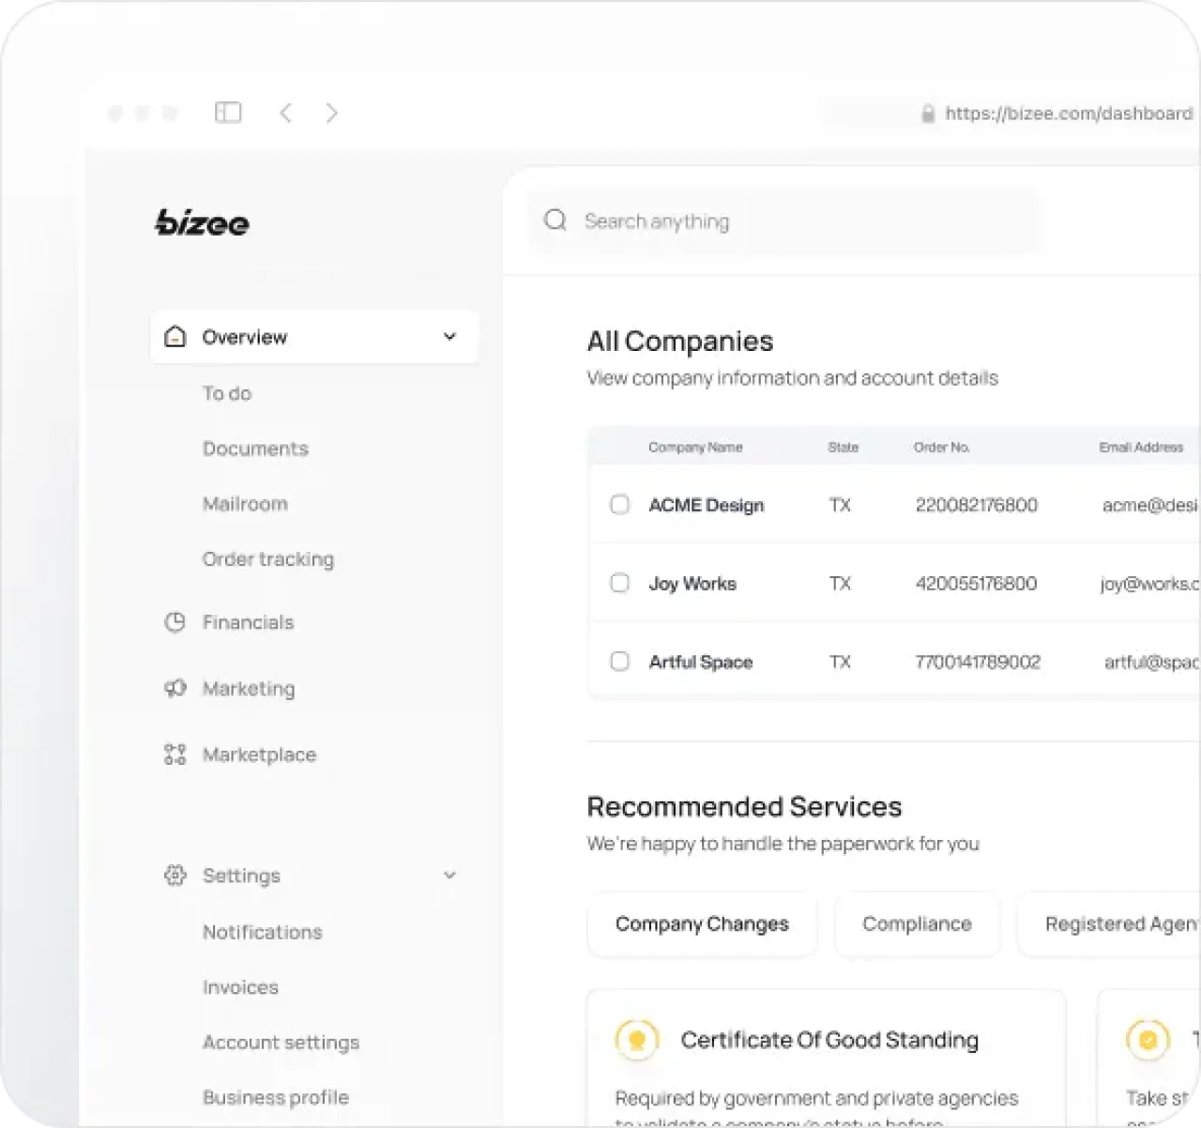Collapse the Settings section chevron
The width and height of the screenshot is (1201, 1128).
[449, 875]
